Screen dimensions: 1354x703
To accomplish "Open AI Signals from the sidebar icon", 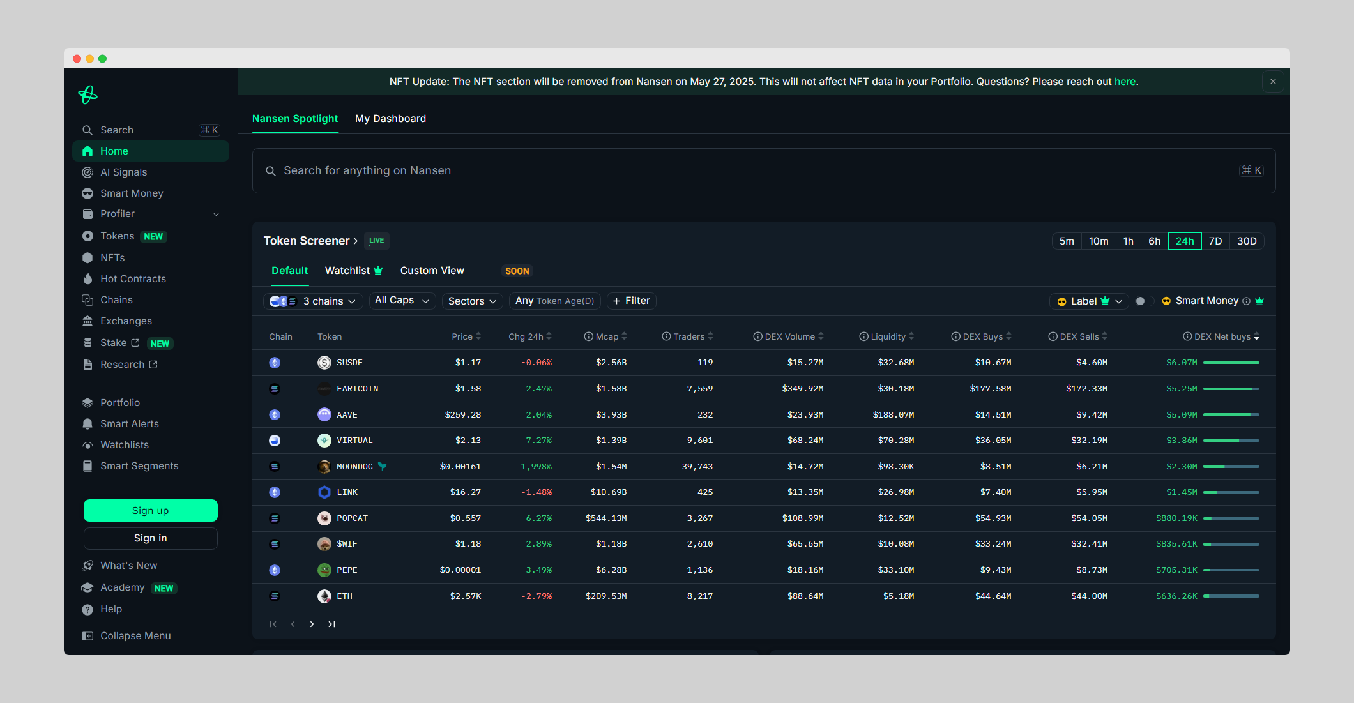I will point(87,172).
